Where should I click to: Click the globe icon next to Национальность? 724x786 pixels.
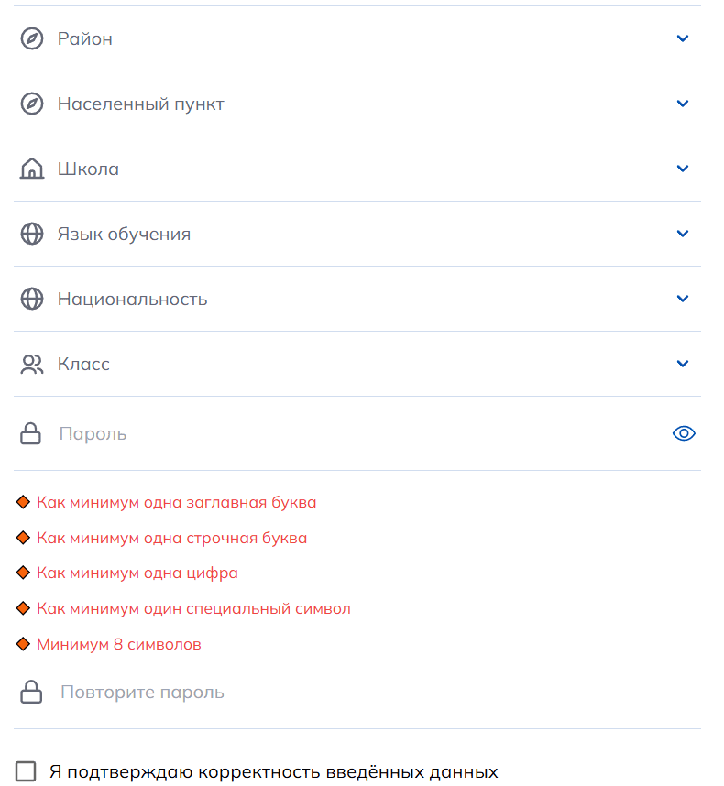click(x=32, y=299)
